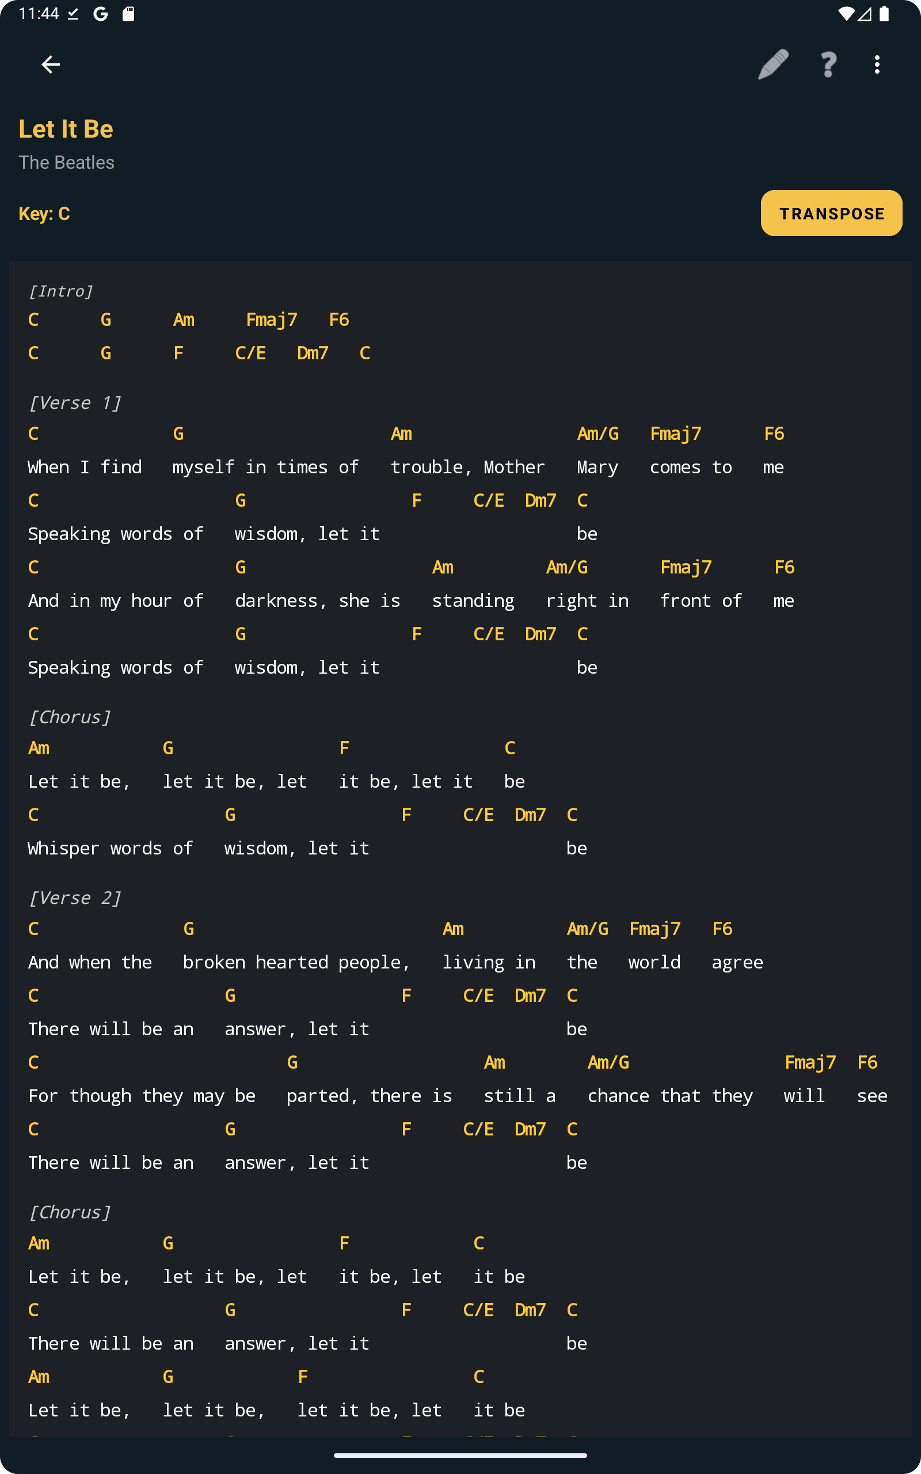Open help via the question mark icon
Screen dimensions: 921x1474
tap(827, 64)
